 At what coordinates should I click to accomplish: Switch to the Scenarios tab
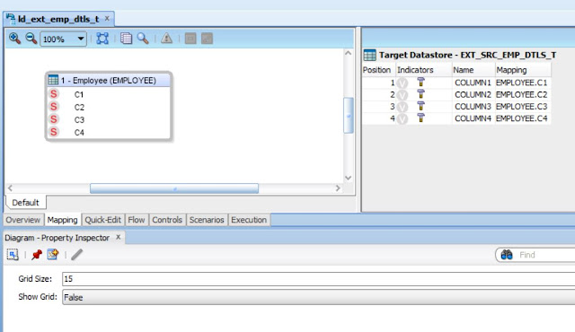tap(207, 220)
